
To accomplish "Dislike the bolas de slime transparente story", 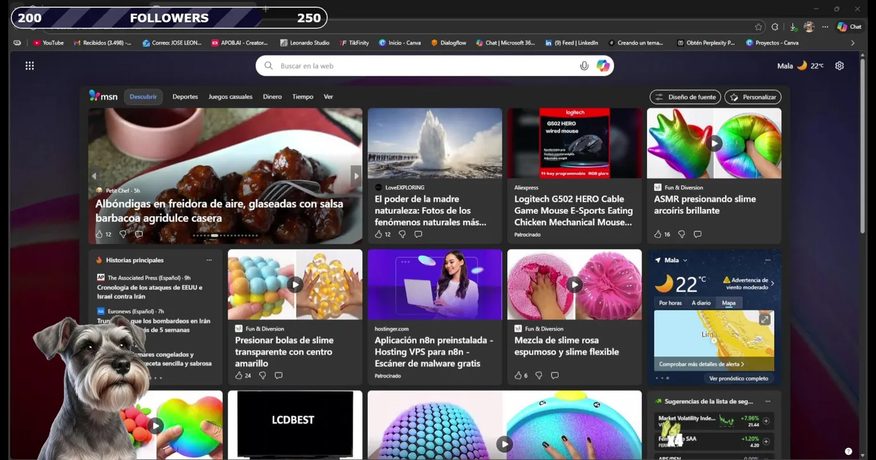I will pos(263,376).
